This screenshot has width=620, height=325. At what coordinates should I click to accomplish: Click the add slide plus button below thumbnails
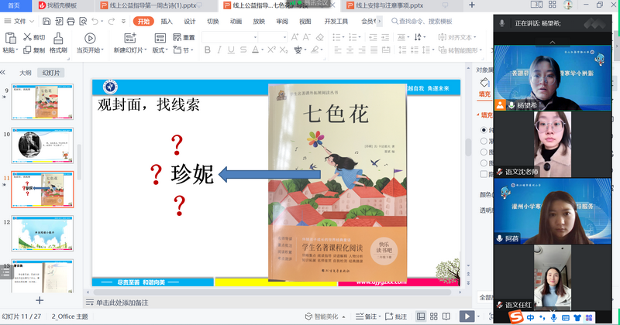40,300
